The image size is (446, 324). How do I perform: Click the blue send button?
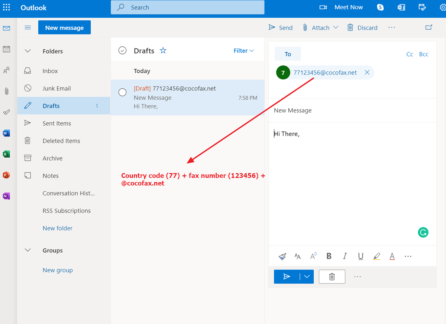pos(287,277)
